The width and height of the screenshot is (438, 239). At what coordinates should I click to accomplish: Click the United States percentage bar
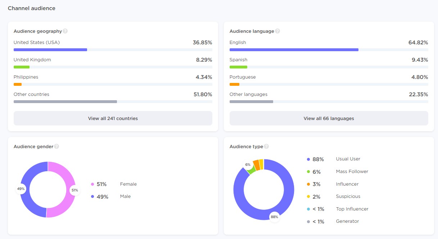[x=50, y=50]
